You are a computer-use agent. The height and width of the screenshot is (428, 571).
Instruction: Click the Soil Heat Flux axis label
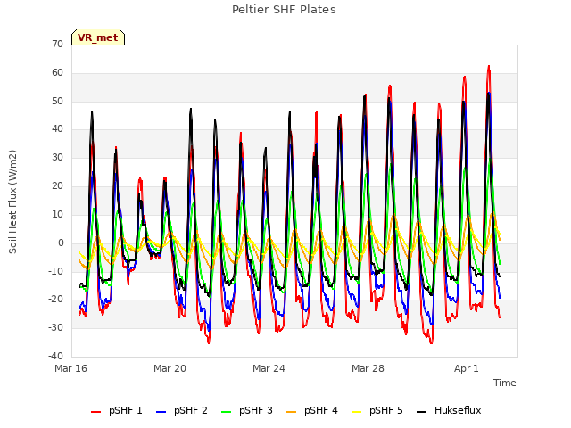click(x=12, y=202)
